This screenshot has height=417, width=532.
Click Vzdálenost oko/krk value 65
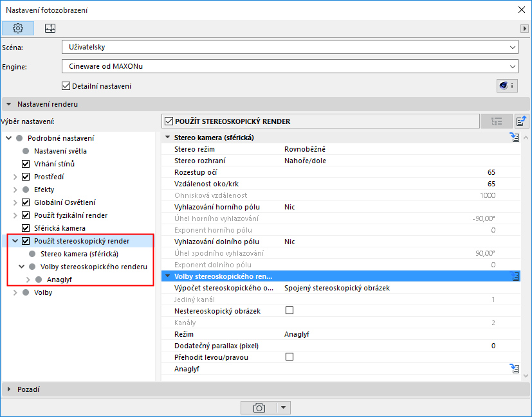pyautogui.click(x=491, y=184)
